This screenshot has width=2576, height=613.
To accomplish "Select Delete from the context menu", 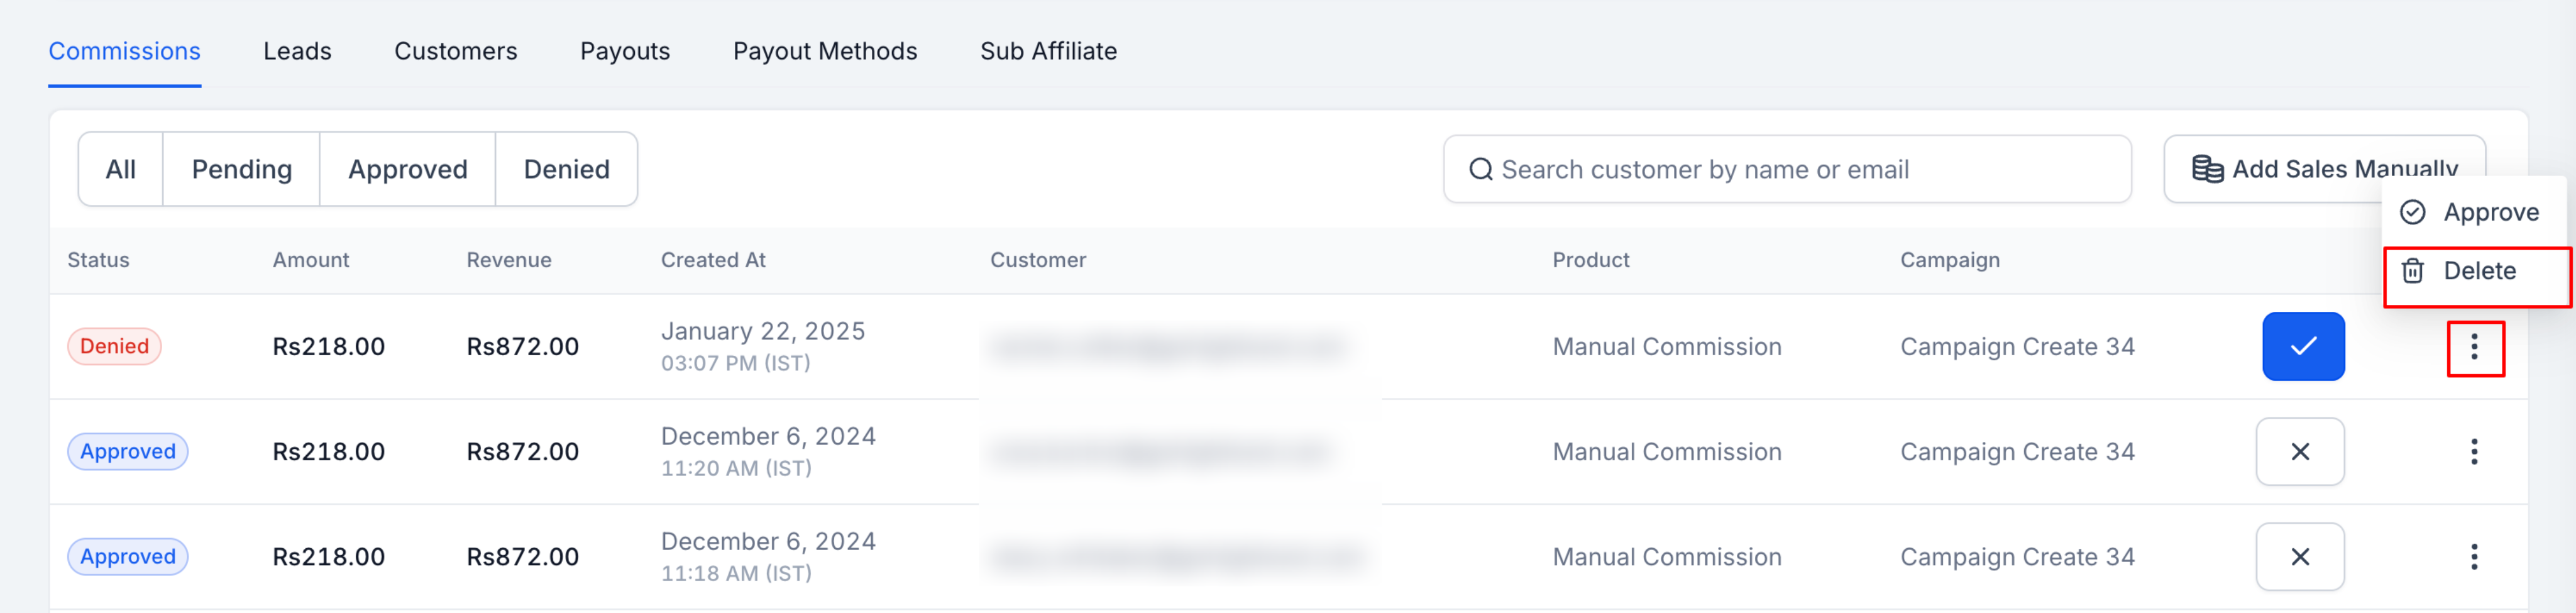I will [x=2478, y=271].
